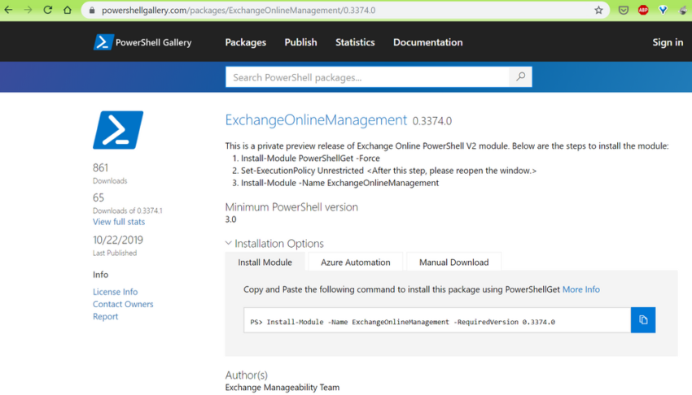Click the PowerShell Gallery logo

(142, 42)
